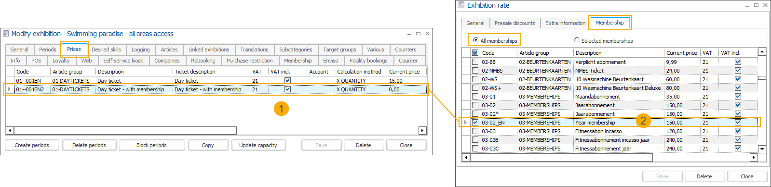
Task: Click scroll-down arrow in Exhibition rate list
Action: click(762, 149)
